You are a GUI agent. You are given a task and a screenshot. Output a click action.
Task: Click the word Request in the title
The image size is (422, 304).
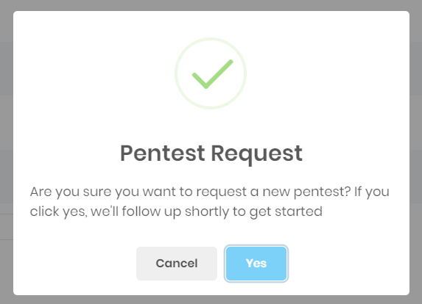257,153
